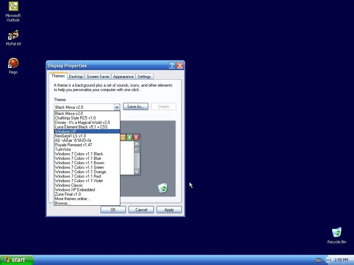
Task: Click the Cancel button
Action: click(141, 210)
